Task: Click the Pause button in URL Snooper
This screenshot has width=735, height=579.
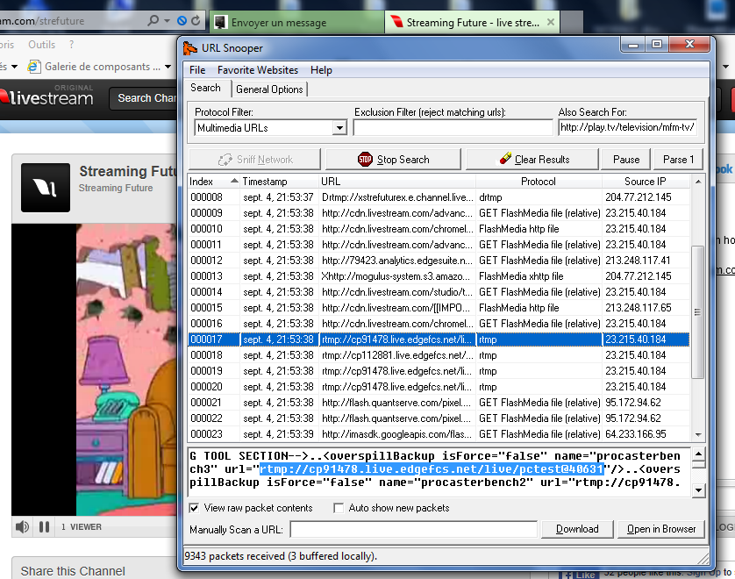Action: coord(626,160)
